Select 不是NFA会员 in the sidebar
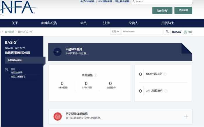The width and height of the screenshot is (204, 127). (25, 60)
